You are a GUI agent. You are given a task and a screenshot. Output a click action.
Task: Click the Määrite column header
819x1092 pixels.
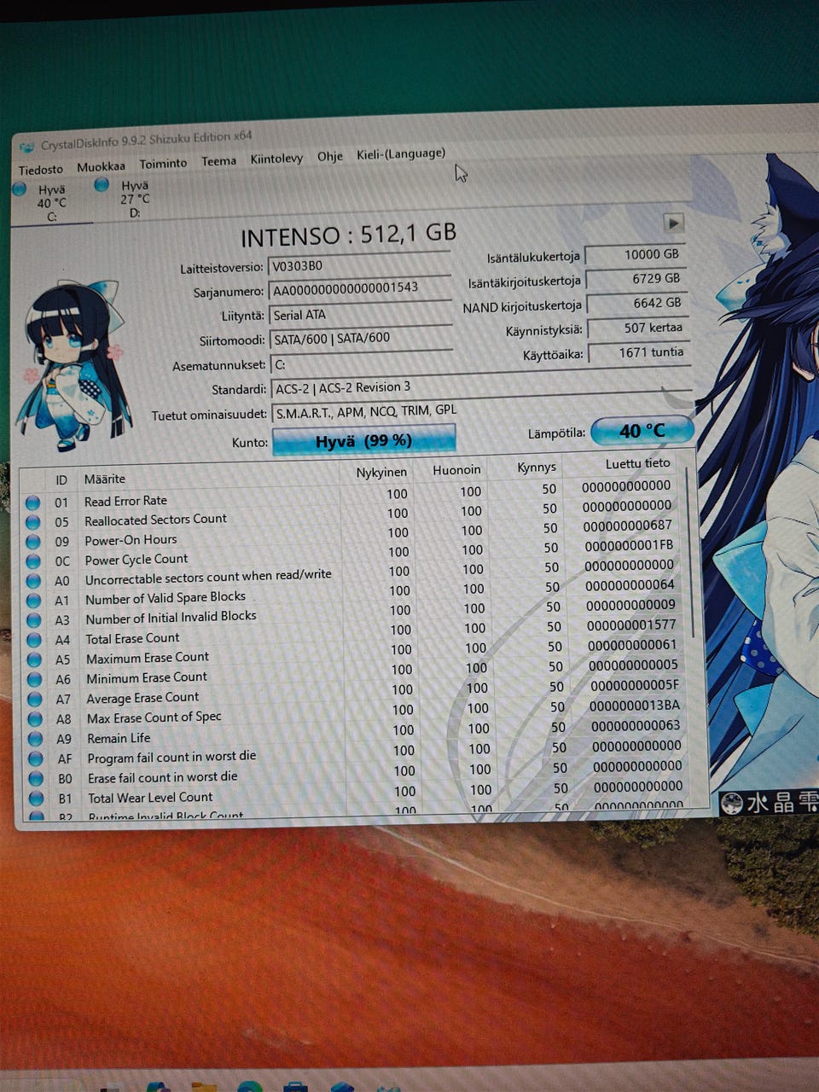coord(105,479)
